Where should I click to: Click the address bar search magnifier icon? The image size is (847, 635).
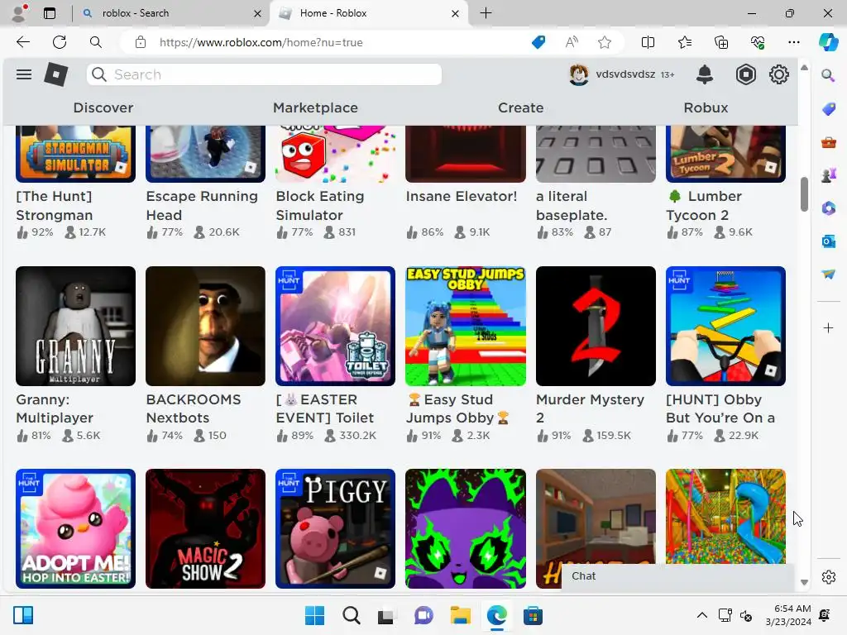96,42
